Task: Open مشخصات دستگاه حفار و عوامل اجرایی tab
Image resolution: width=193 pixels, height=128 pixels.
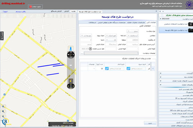Action: point(112,22)
